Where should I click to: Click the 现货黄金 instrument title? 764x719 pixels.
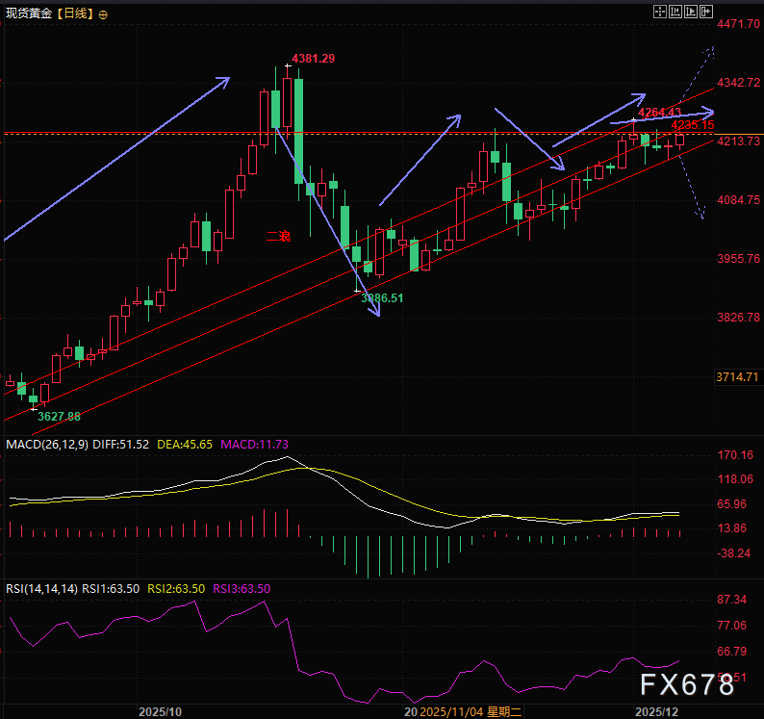pos(27,14)
